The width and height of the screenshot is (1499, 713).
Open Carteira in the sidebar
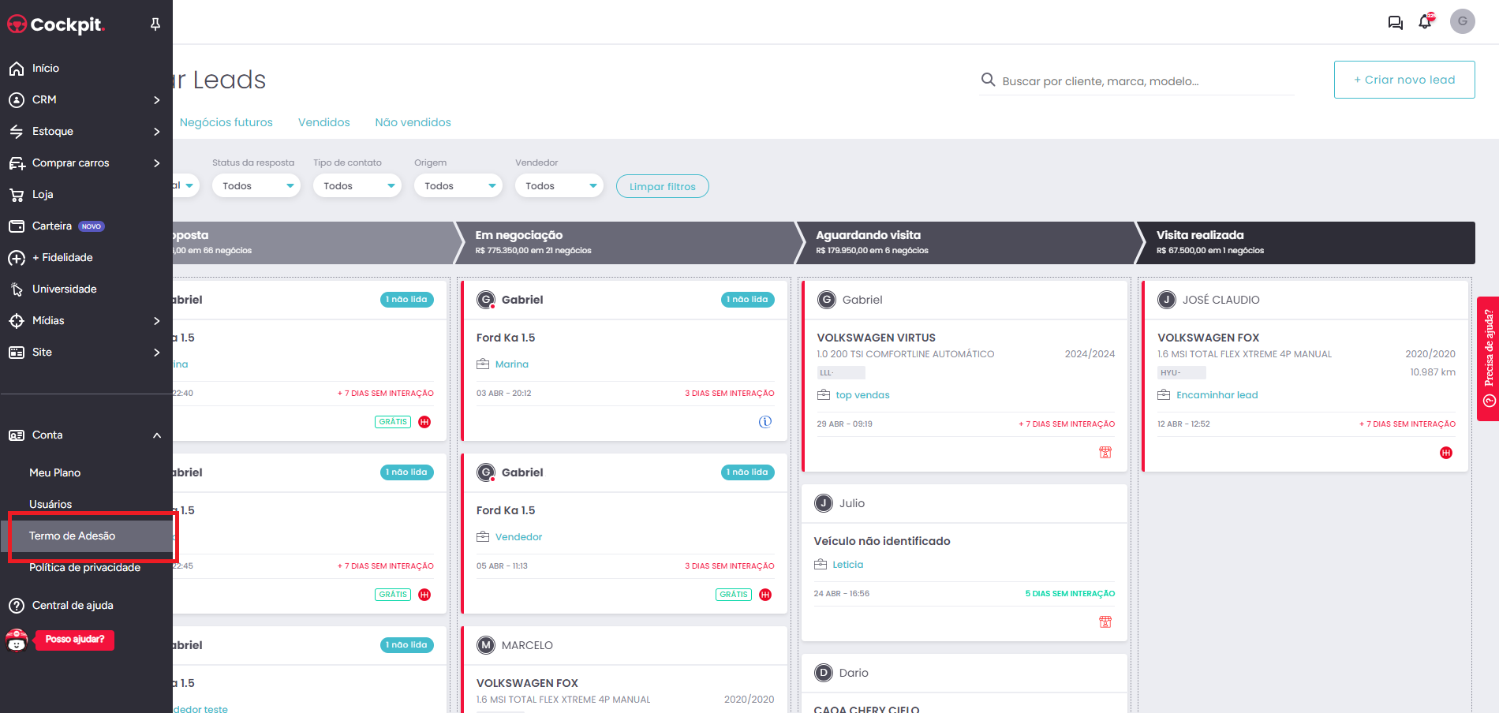tap(52, 226)
